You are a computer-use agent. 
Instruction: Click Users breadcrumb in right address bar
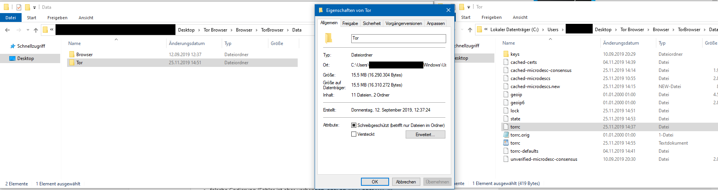(x=553, y=30)
